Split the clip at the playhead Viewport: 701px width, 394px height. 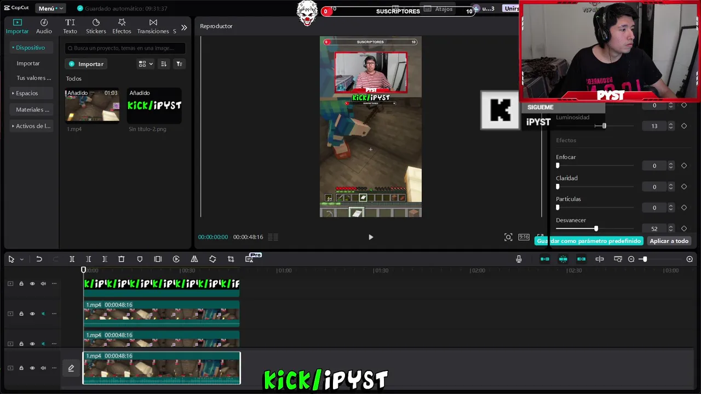point(72,259)
